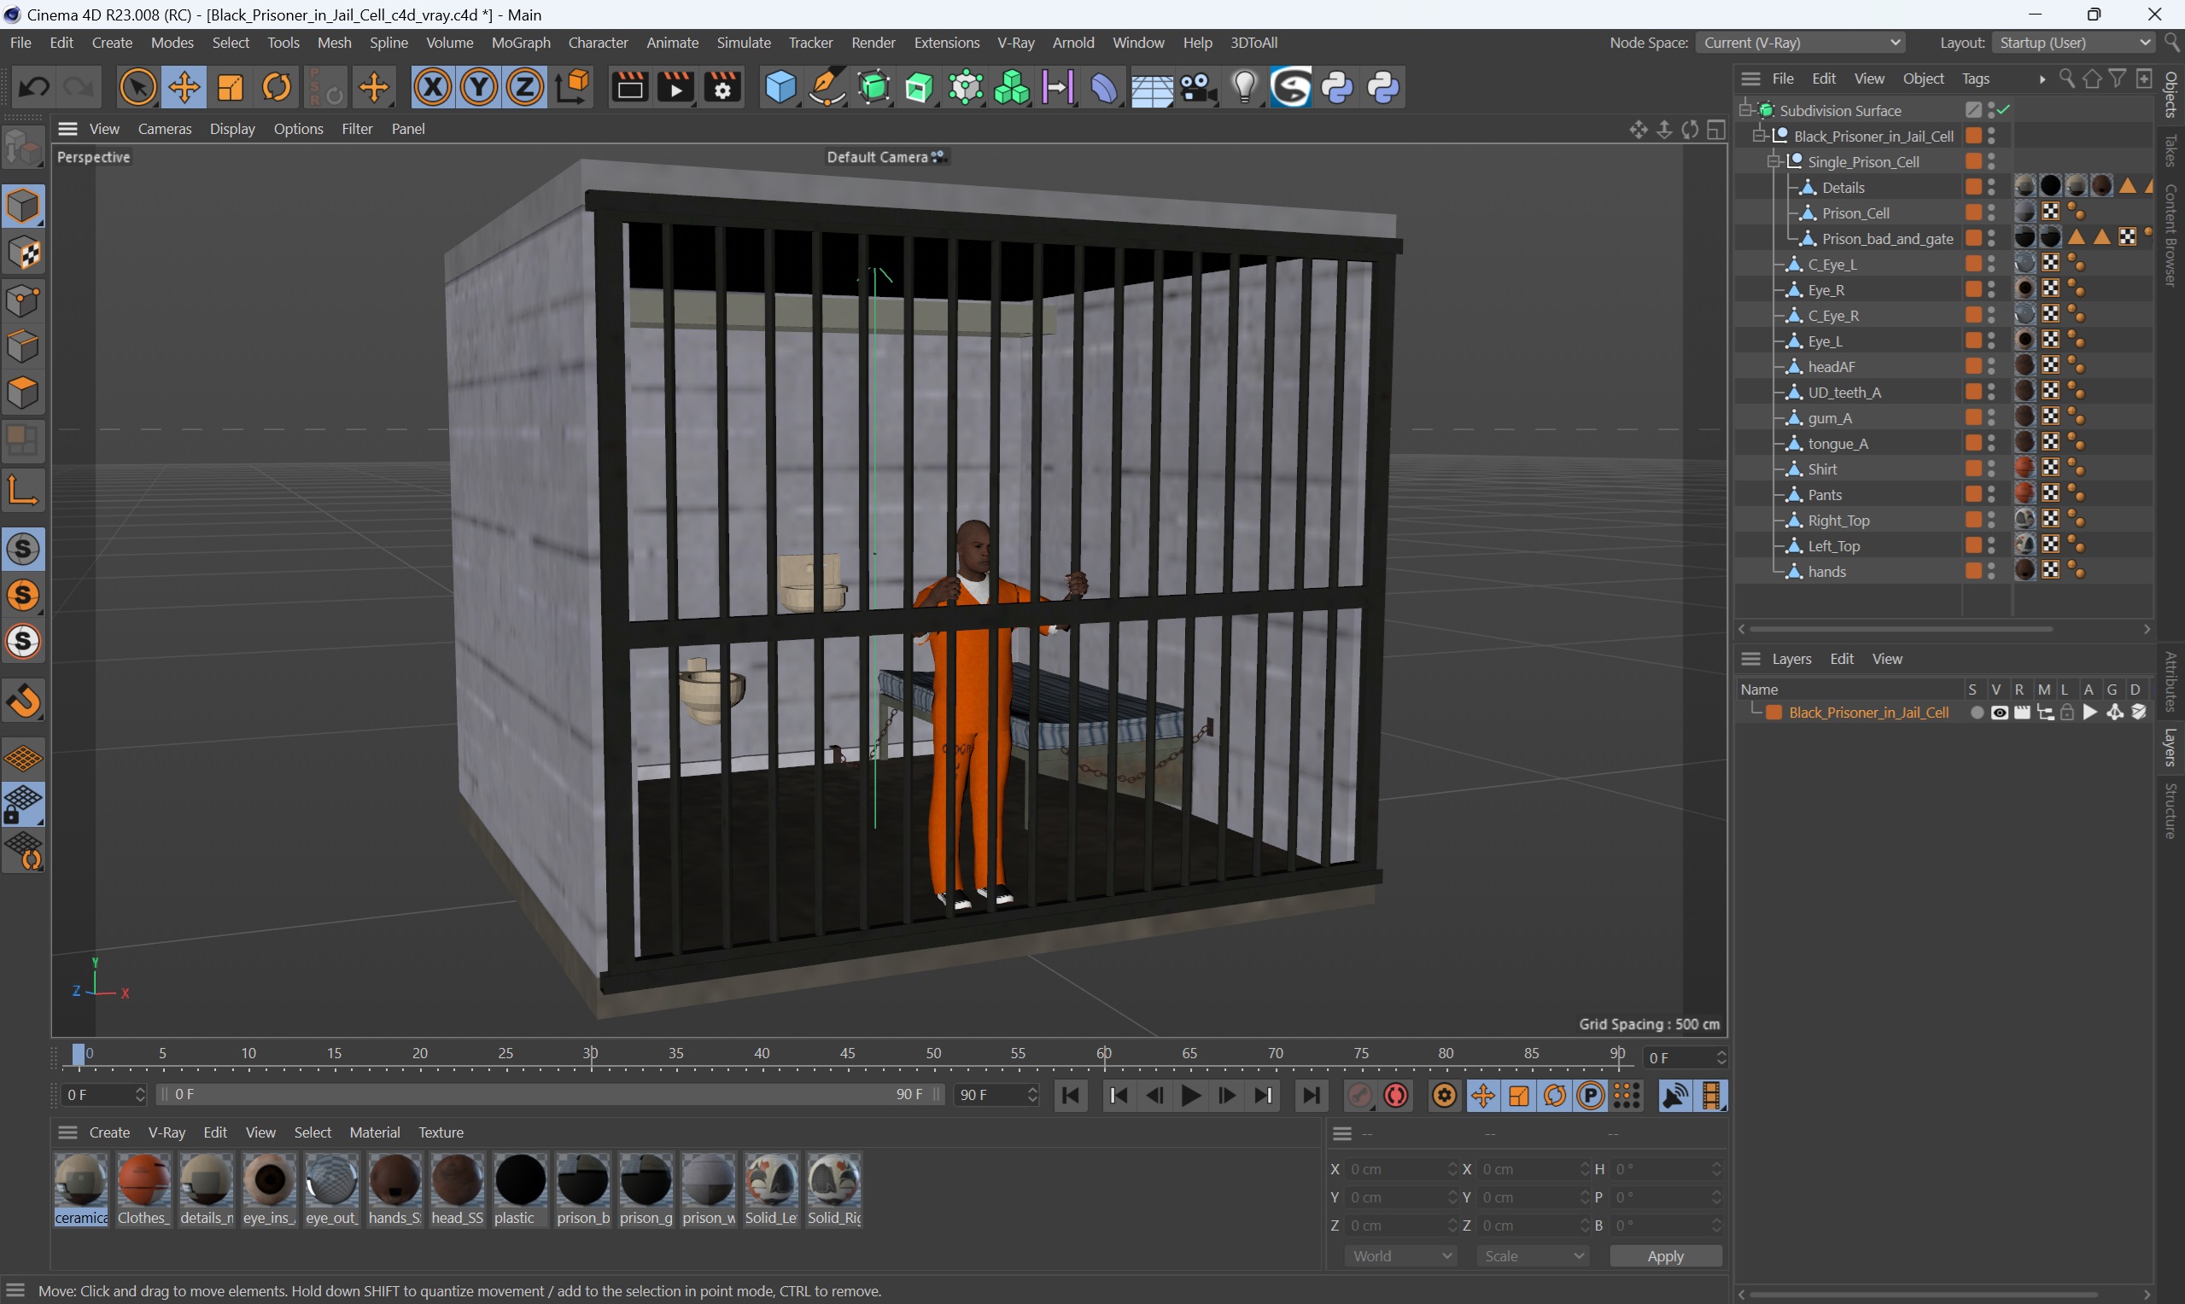Click Apply in coordinates panel
The width and height of the screenshot is (2185, 1304).
[1665, 1255]
